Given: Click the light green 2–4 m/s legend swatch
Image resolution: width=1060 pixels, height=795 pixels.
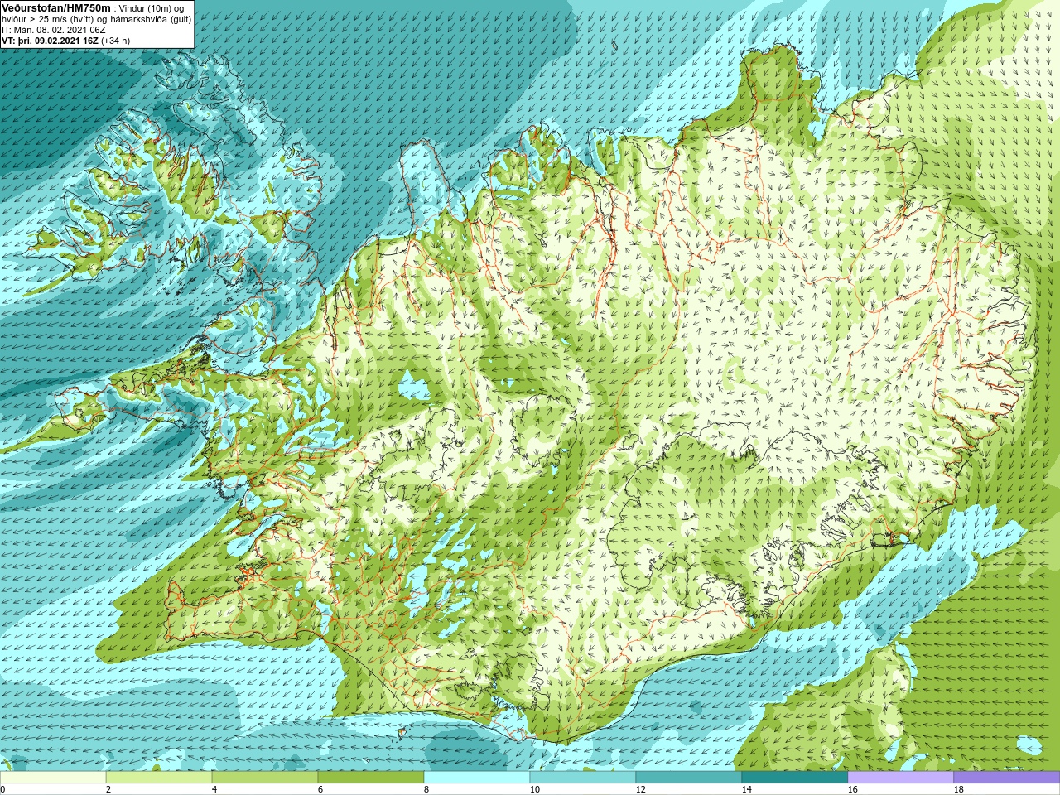Looking at the screenshot, I should click(x=159, y=778).
